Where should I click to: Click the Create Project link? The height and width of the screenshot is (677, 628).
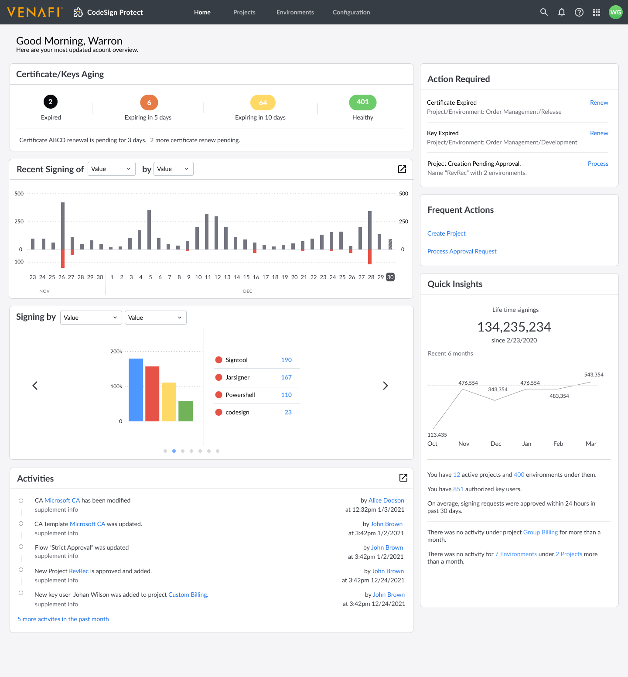click(x=446, y=233)
